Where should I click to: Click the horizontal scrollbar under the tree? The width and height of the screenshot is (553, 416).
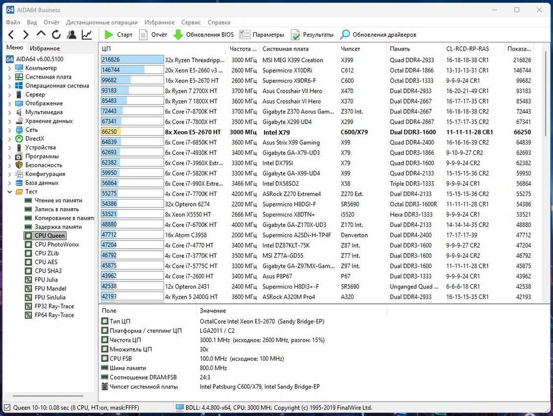pyautogui.click(x=48, y=396)
